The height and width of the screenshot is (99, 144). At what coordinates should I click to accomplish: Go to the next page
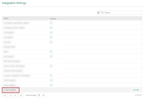click(15, 95)
